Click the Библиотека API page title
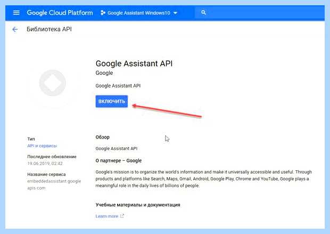 49,29
